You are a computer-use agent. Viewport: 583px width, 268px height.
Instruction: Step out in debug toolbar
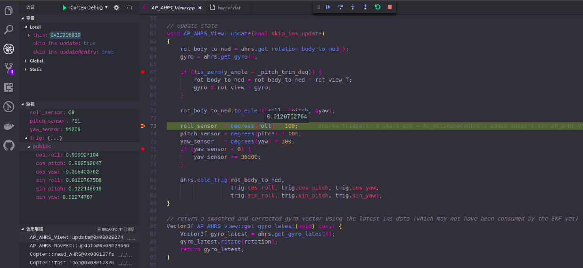[365, 7]
